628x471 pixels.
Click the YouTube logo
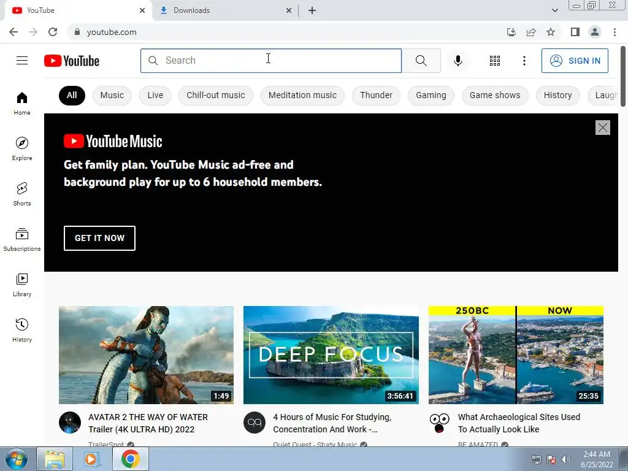tap(72, 61)
